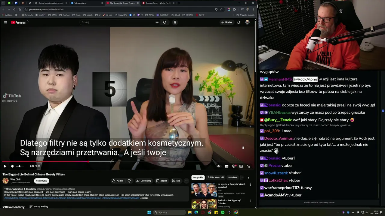
Task: Toggle subtitles in the player
Action: [226, 166]
